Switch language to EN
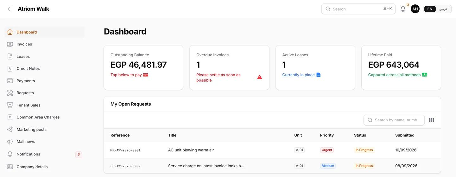 tap(430, 9)
